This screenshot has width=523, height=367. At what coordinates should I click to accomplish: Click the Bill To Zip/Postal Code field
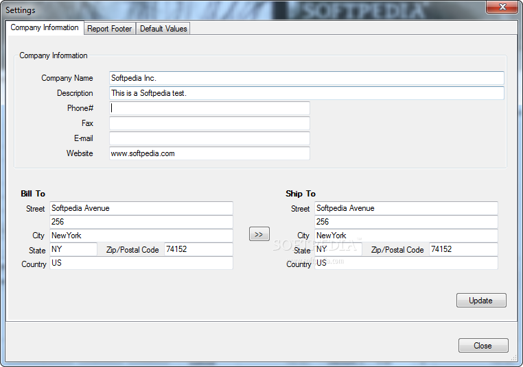[x=198, y=249]
